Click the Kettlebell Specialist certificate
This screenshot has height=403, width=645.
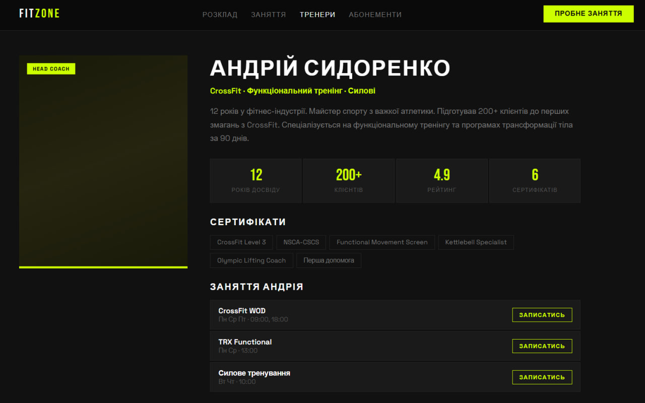[x=476, y=242]
